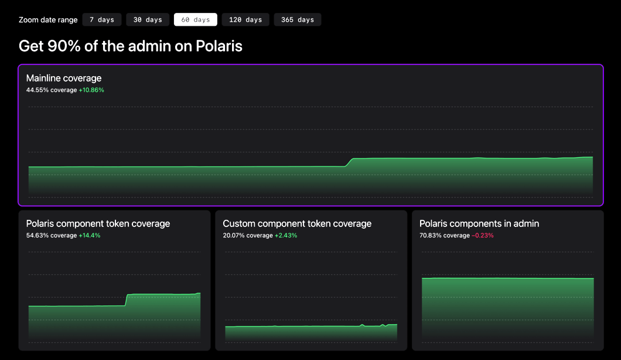Click the red -0.23% change indicator

click(x=483, y=236)
